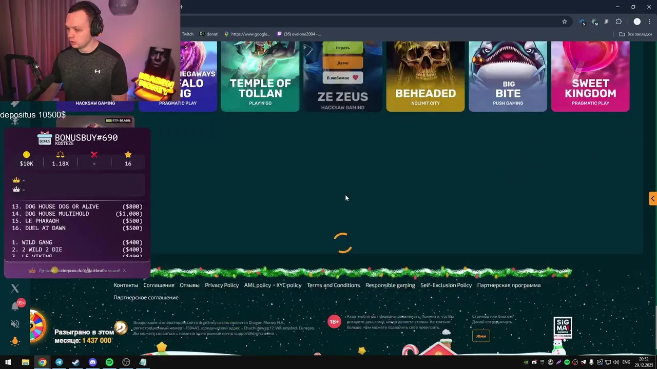Select '2 WILD 2 DIE' in bonus list
The width and height of the screenshot is (657, 369).
(77, 250)
